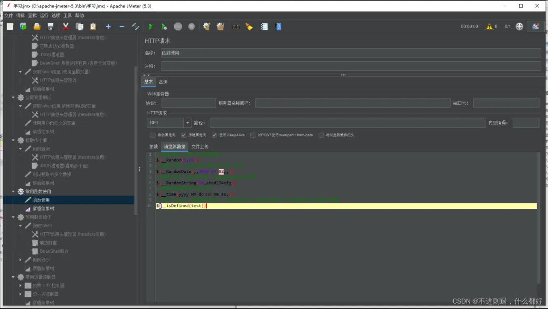
Task: Click the grey Stop icon
Action: 178,26
